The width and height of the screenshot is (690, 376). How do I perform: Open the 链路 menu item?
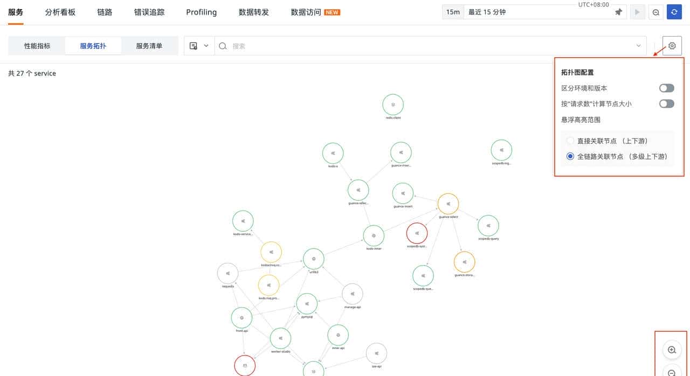(104, 11)
